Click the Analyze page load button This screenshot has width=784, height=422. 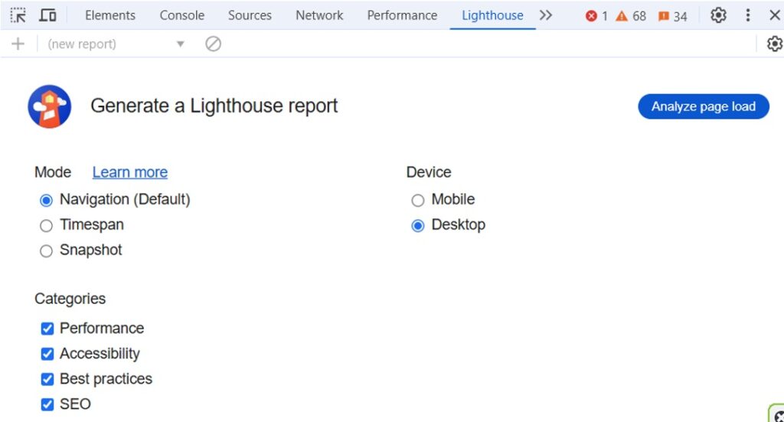[x=704, y=106]
